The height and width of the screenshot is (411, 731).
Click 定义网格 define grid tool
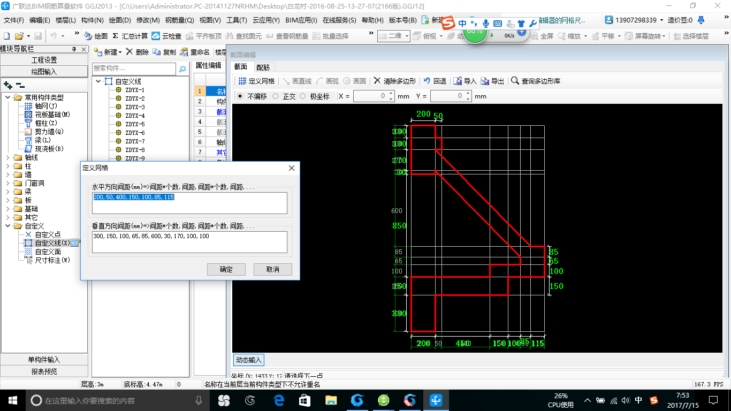tap(256, 81)
